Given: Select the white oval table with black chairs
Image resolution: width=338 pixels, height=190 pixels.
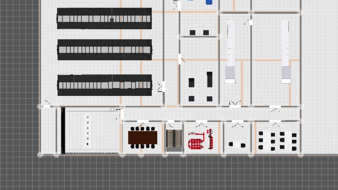Looking at the screenshot, I should pyautogui.click(x=237, y=145).
